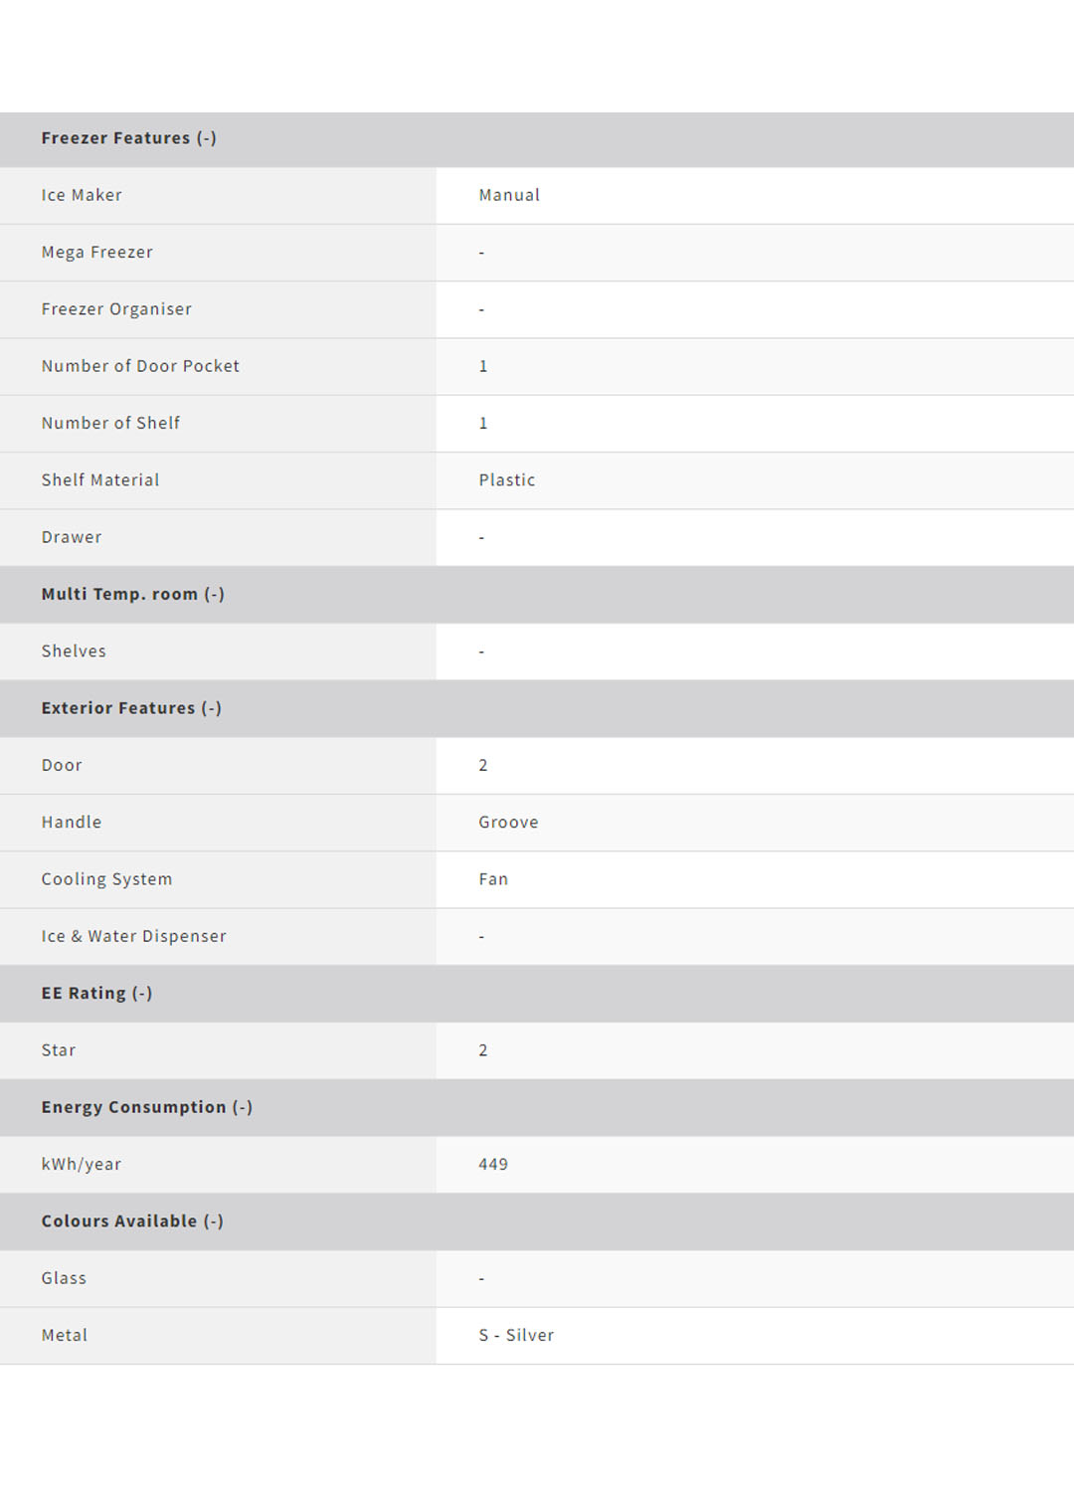1074x1499 pixels.
Task: Collapse the Exterior Features section
Action: tap(211, 708)
